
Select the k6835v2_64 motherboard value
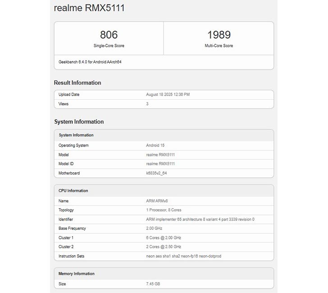pos(156,173)
